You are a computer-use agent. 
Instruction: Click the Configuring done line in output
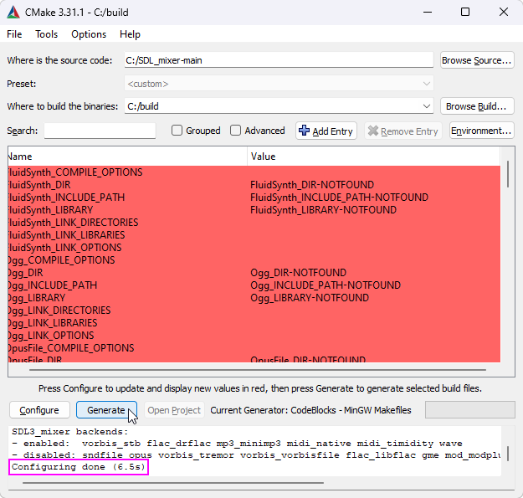[79, 467]
